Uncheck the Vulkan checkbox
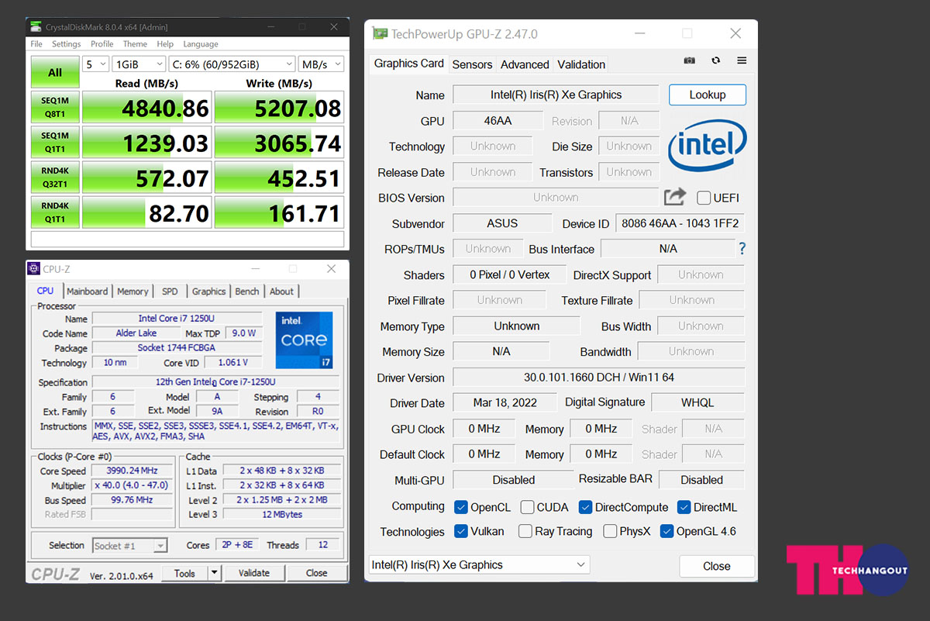This screenshot has width=930, height=621. pos(461,531)
